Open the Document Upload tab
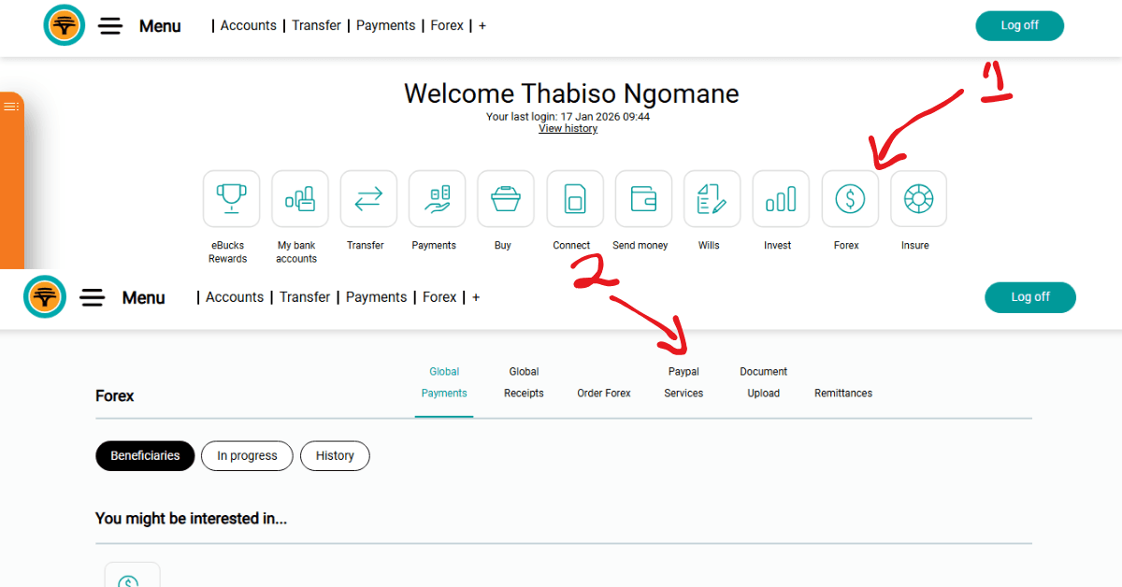 pos(763,383)
